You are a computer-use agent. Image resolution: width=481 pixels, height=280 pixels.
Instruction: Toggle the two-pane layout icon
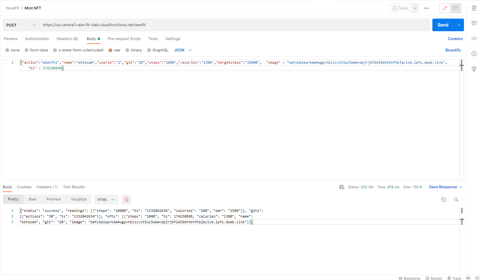468,278
